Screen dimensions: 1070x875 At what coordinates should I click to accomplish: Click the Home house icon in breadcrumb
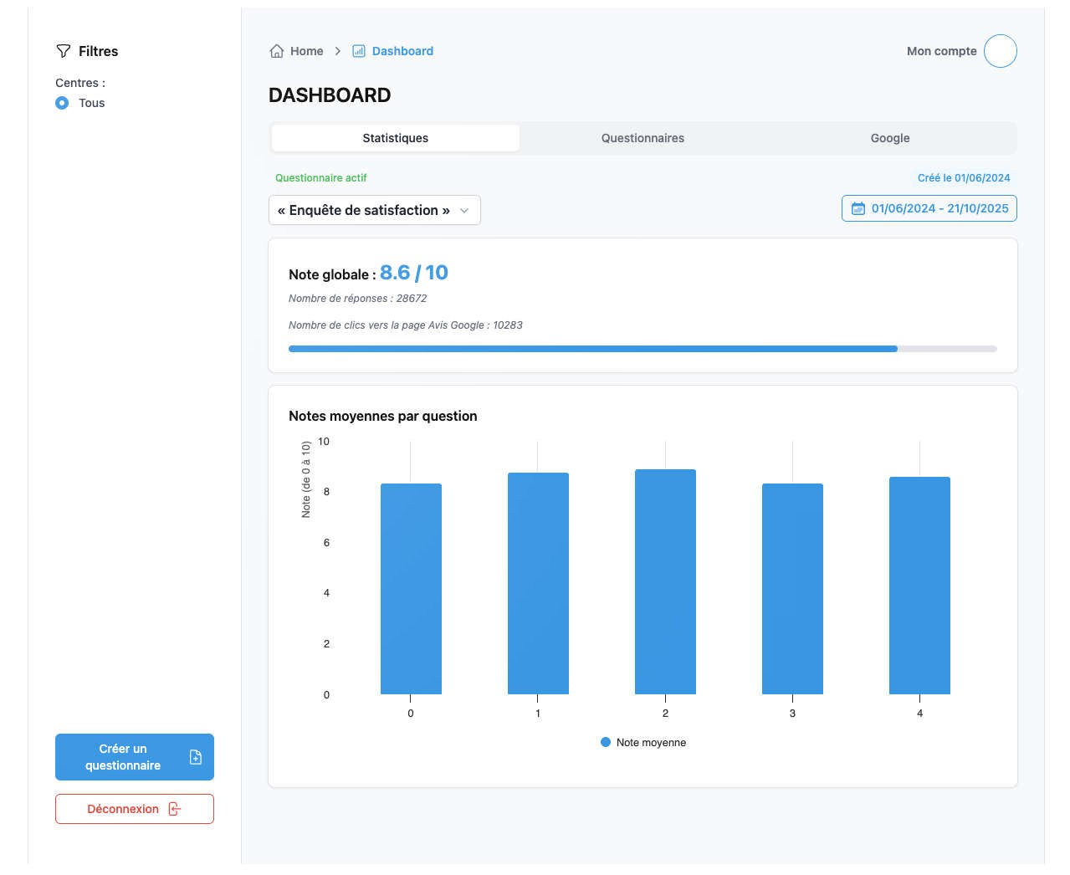[x=277, y=51]
